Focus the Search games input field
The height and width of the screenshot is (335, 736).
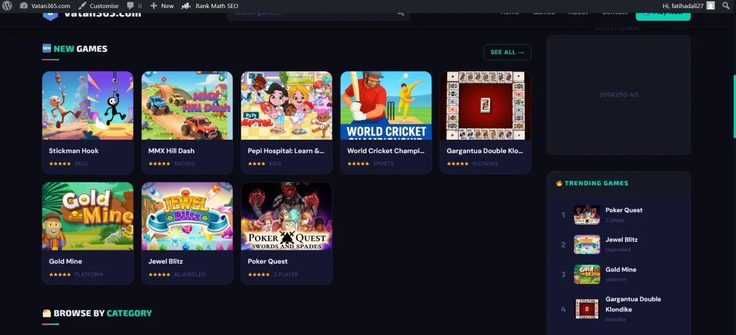click(318, 14)
